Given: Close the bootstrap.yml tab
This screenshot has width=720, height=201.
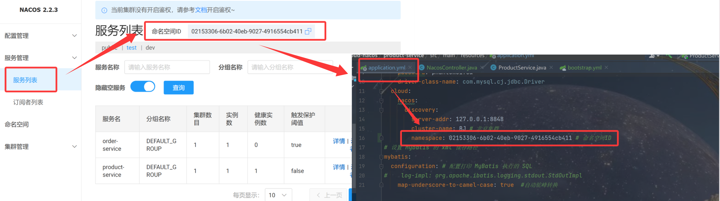Looking at the screenshot, I should coord(606,67).
